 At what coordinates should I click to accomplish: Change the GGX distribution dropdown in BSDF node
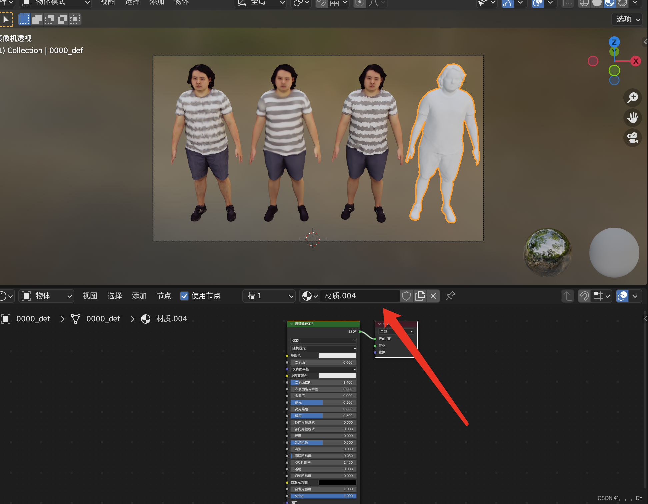click(x=323, y=340)
